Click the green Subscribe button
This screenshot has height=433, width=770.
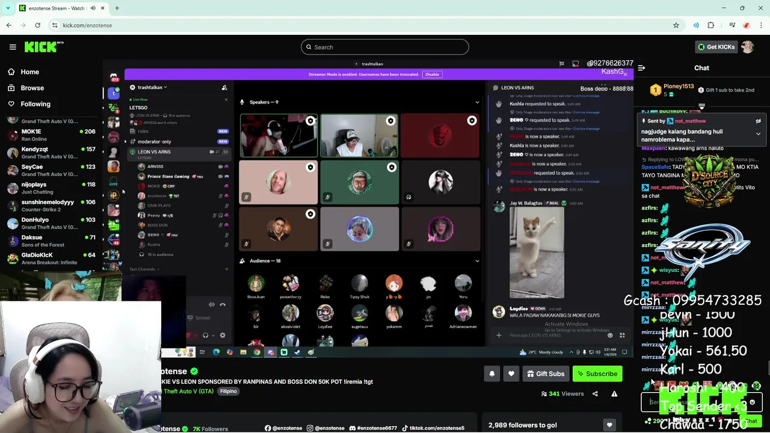pos(597,374)
